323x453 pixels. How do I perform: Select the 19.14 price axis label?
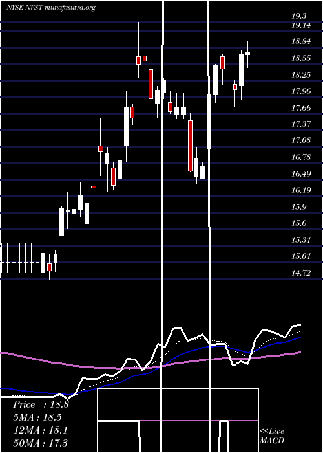[301, 25]
